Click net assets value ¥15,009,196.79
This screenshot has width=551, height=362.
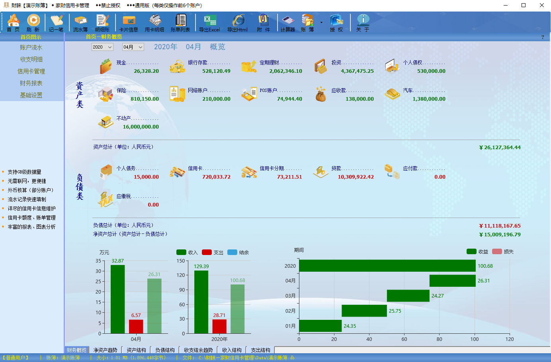[500, 235]
